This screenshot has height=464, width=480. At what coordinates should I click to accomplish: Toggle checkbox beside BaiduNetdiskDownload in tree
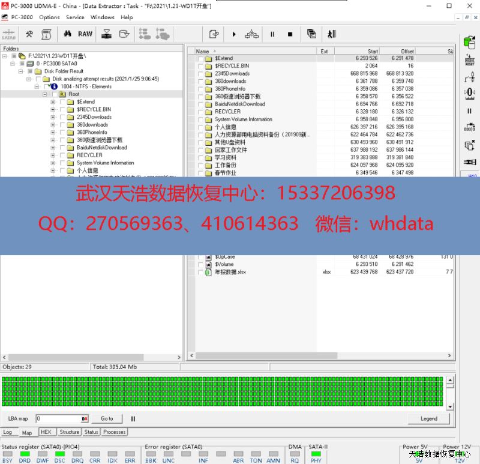click(x=63, y=148)
